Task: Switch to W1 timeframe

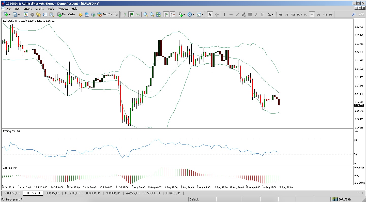Action: pos(325,15)
